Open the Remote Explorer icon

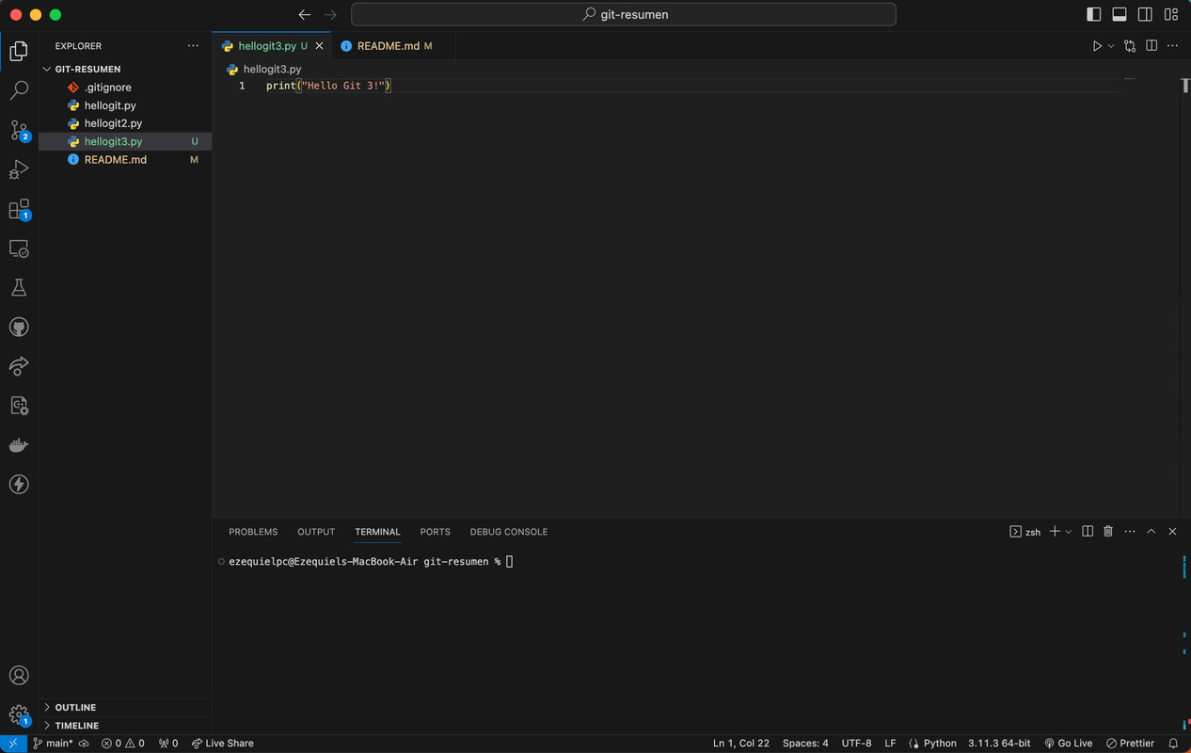[19, 248]
